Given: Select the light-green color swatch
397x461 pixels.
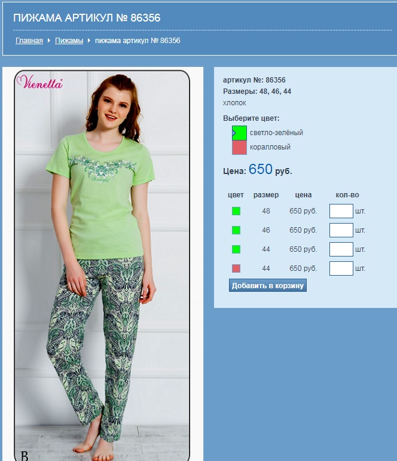Looking at the screenshot, I should click(239, 133).
